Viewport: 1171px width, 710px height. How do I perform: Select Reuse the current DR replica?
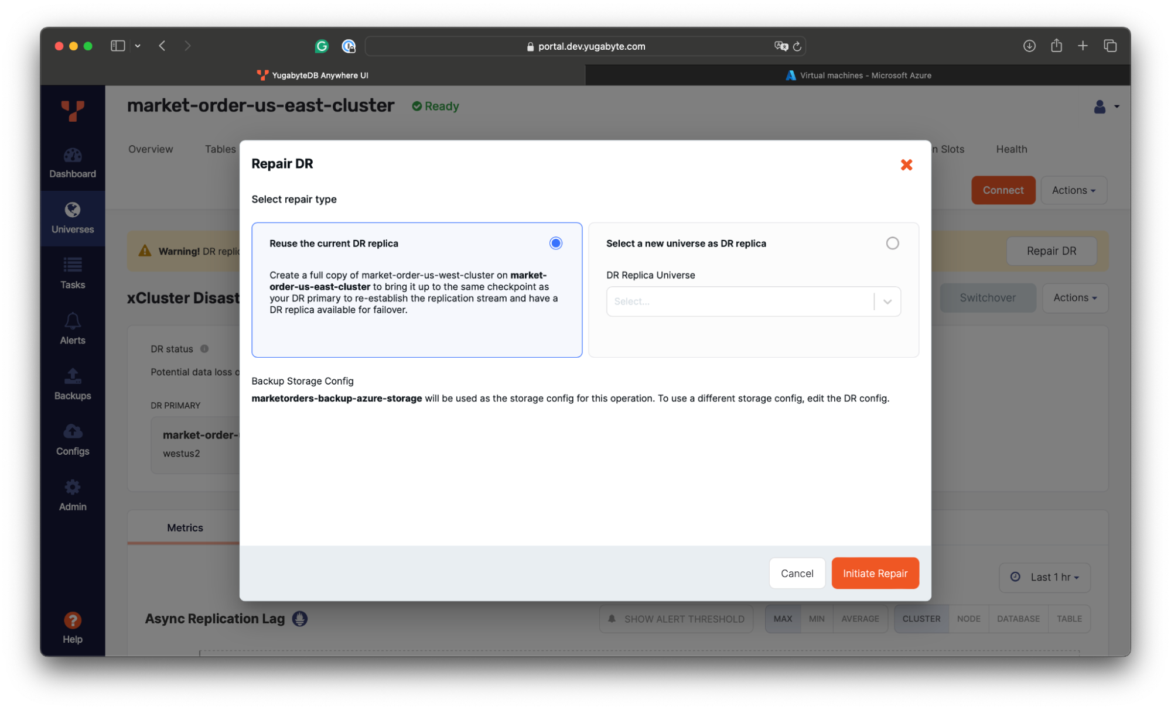555,243
